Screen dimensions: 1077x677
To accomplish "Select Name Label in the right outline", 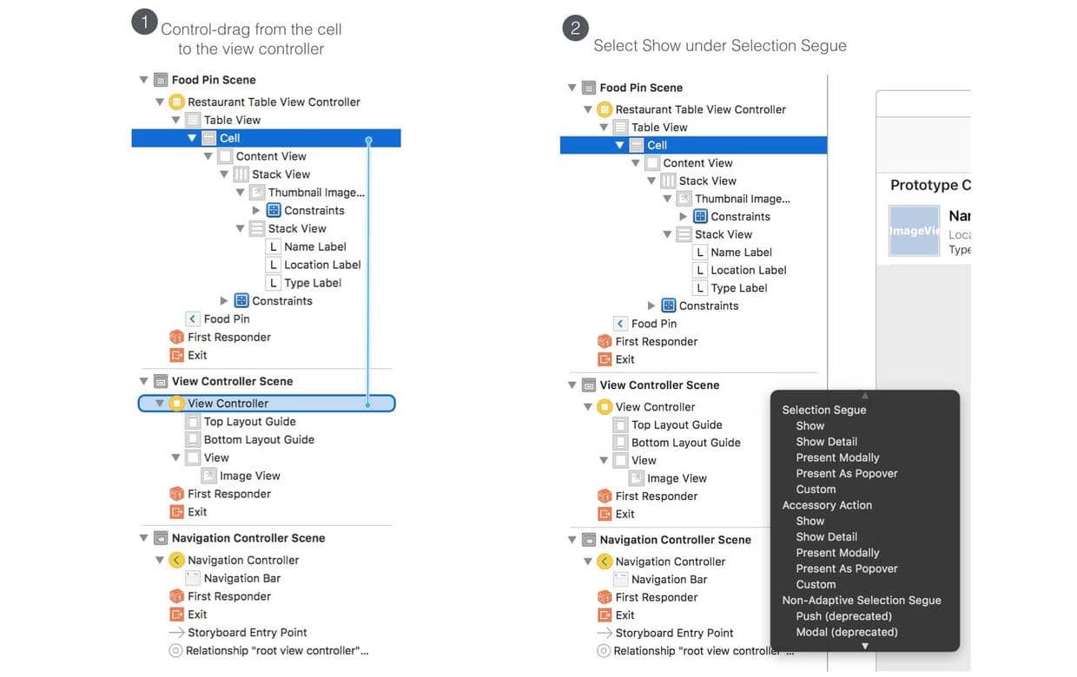I will coord(741,252).
